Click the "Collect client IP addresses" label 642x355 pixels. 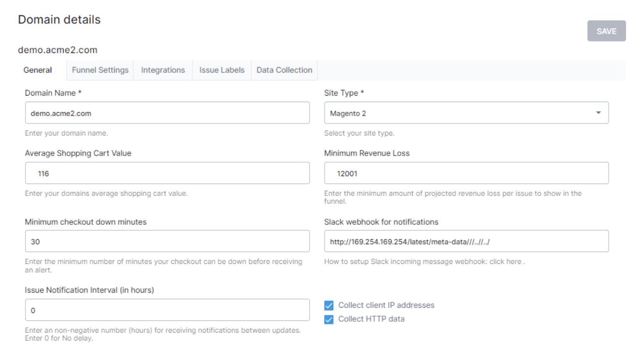pos(386,305)
